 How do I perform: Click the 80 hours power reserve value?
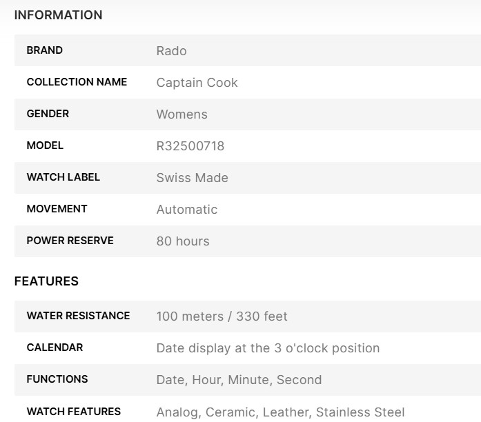point(182,241)
